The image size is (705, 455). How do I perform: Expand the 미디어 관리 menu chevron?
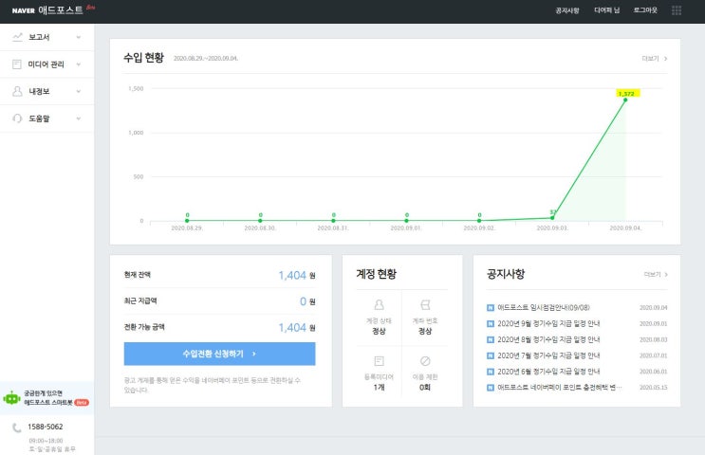coord(79,64)
